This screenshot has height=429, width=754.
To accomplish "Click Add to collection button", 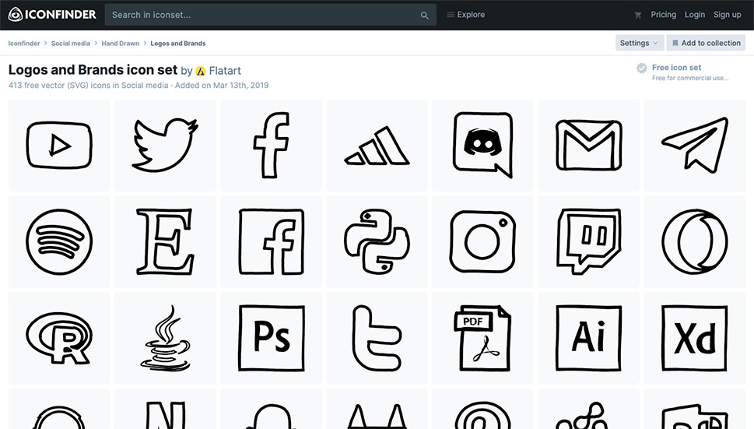I will coord(706,43).
